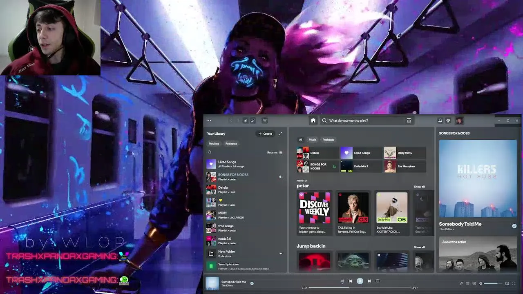Click Show all for Jump back in
523x294 pixels.
click(x=419, y=247)
